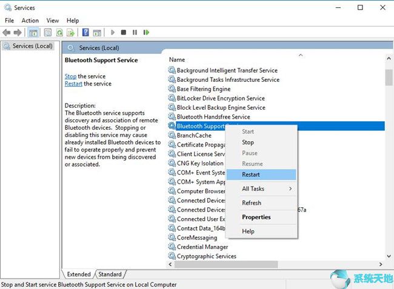Click the Pause Service toolbar icon
394x289 pixels.
135,32
